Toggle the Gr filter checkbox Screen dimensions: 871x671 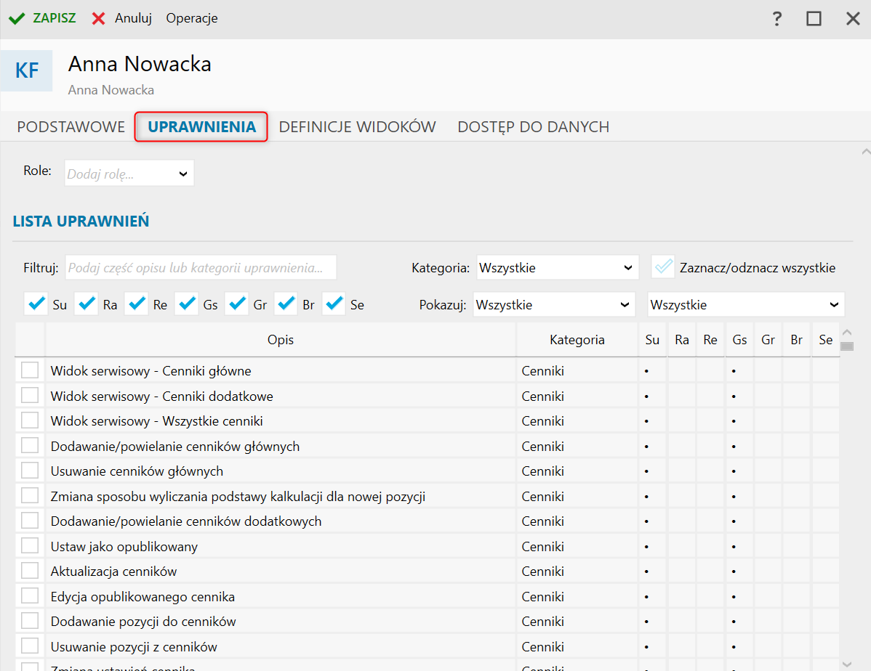236,304
